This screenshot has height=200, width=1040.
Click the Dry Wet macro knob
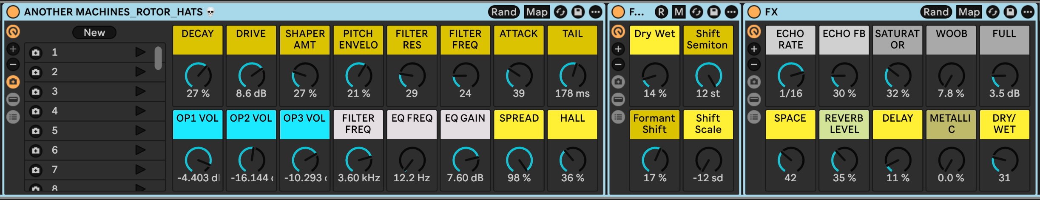point(655,76)
